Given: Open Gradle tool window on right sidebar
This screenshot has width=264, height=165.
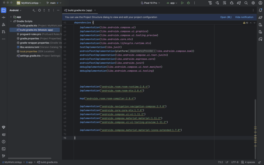Looking at the screenshot, I should [260, 17].
